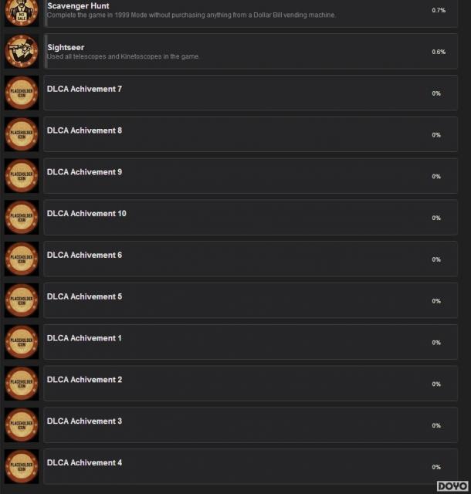
Task: Select the DLCA Achivement 3 title
Action: tap(84, 421)
